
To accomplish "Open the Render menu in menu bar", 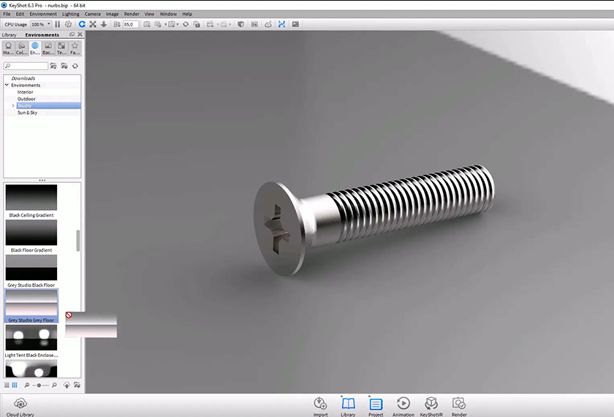I will coord(132,14).
